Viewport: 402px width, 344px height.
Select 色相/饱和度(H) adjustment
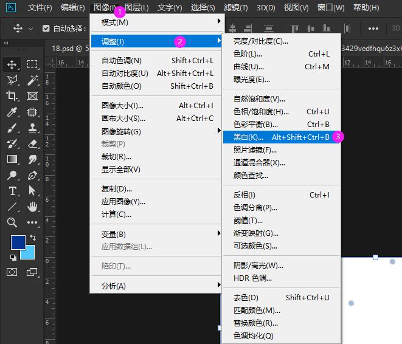pos(281,111)
